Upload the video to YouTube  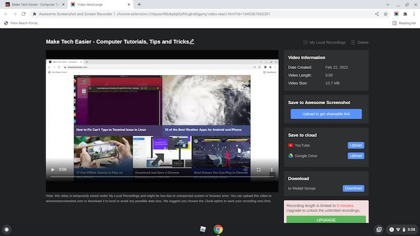click(356, 145)
